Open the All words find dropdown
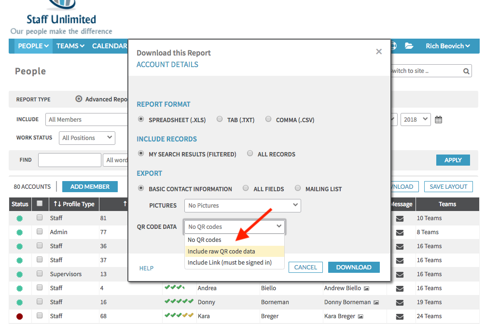Image resolution: width=499 pixels, height=324 pixels. point(115,160)
